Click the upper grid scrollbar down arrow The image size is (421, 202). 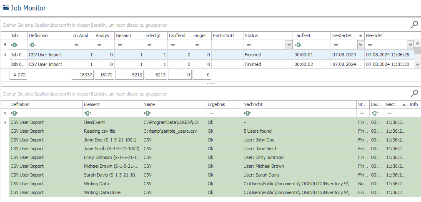click(417, 65)
